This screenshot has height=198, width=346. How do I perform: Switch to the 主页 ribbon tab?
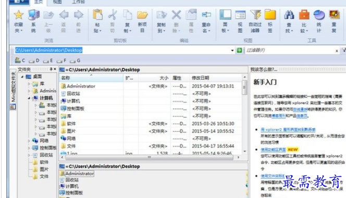pos(39,2)
